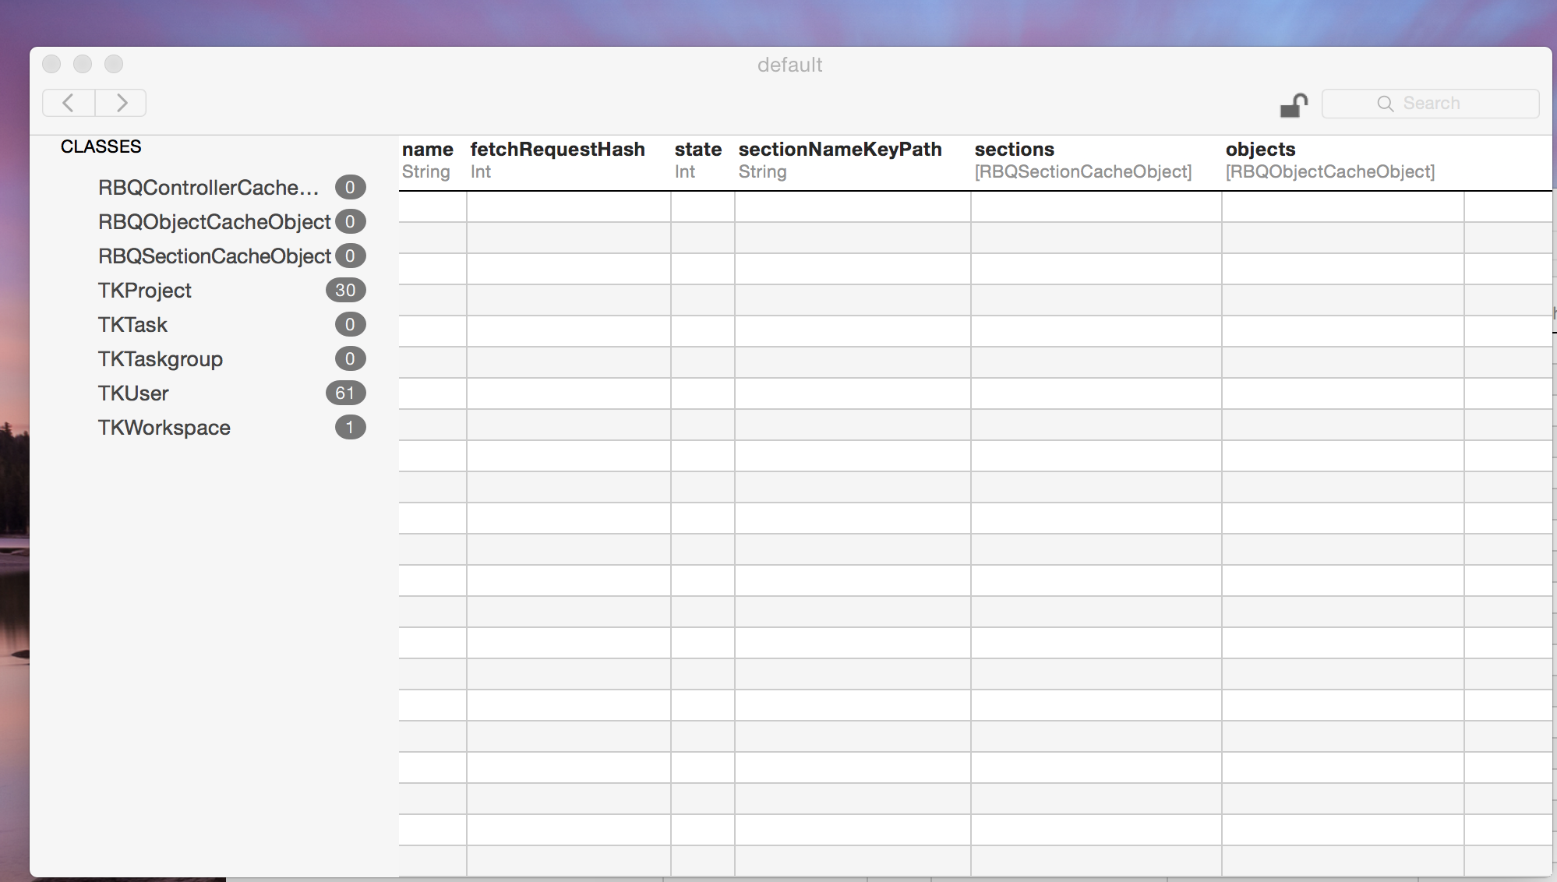Click the back navigation arrow
This screenshot has height=882, width=1557.
click(x=69, y=103)
